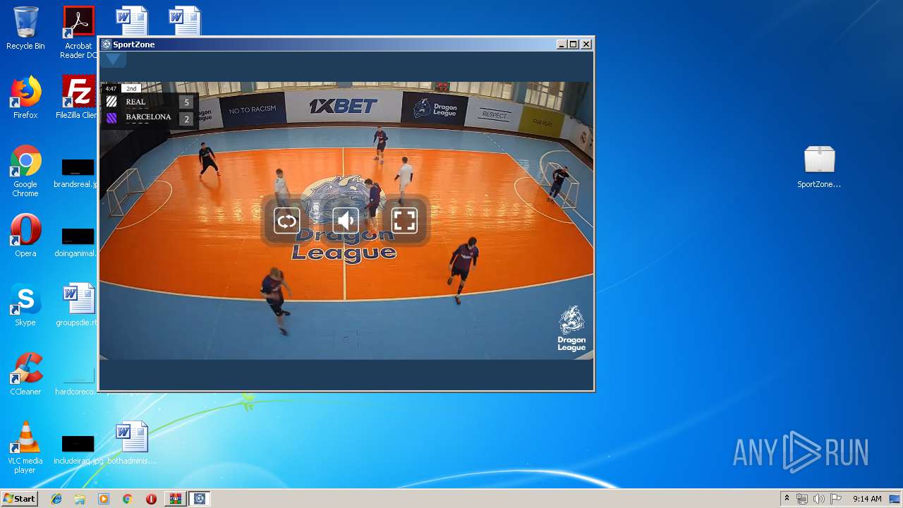Click the loop/refresh stream icon on video
This screenshot has width=903, height=508.
pyautogui.click(x=287, y=221)
